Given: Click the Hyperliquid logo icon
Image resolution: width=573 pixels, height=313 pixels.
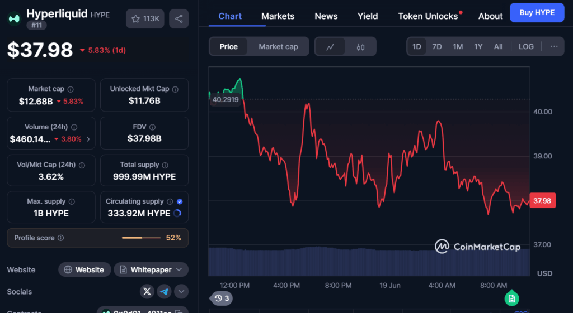Looking at the screenshot, I should pos(14,18).
